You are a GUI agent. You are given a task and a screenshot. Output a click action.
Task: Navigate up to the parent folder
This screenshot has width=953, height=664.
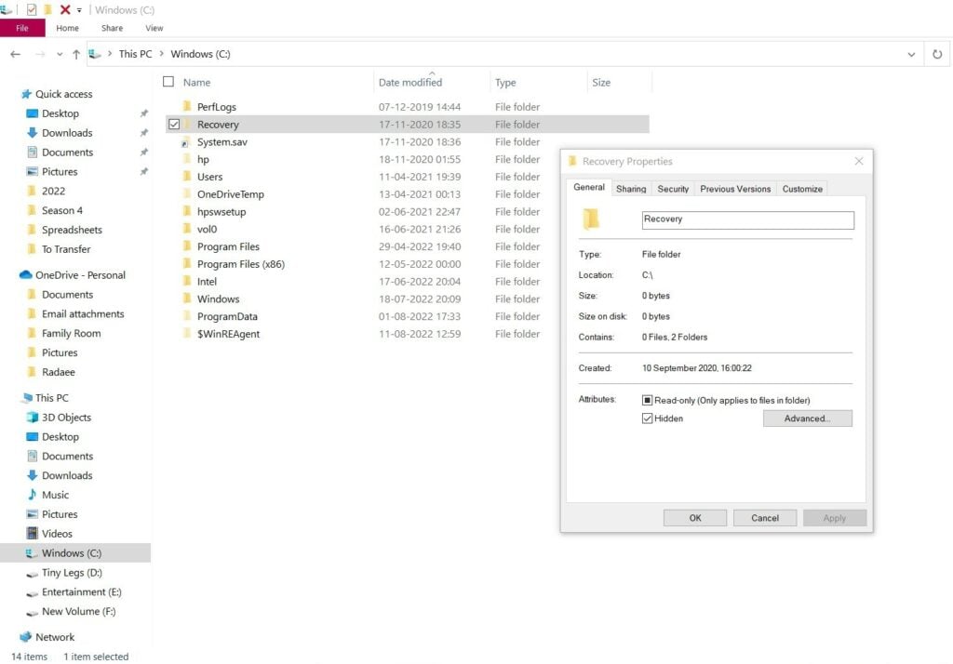pyautogui.click(x=75, y=53)
